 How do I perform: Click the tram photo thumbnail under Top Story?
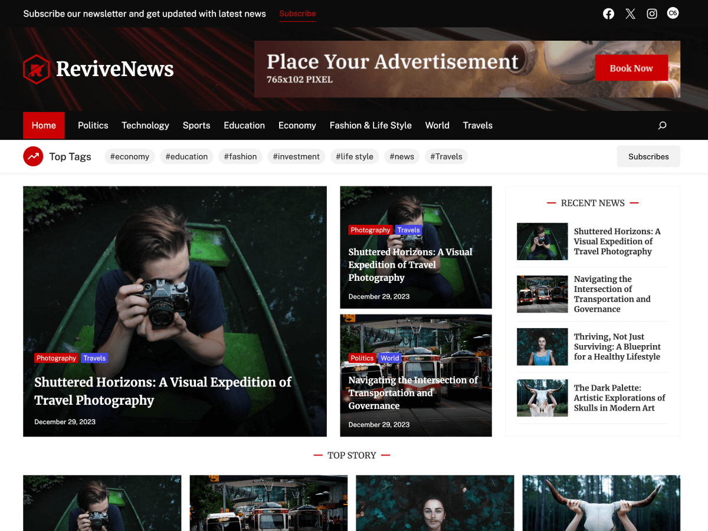point(268,503)
